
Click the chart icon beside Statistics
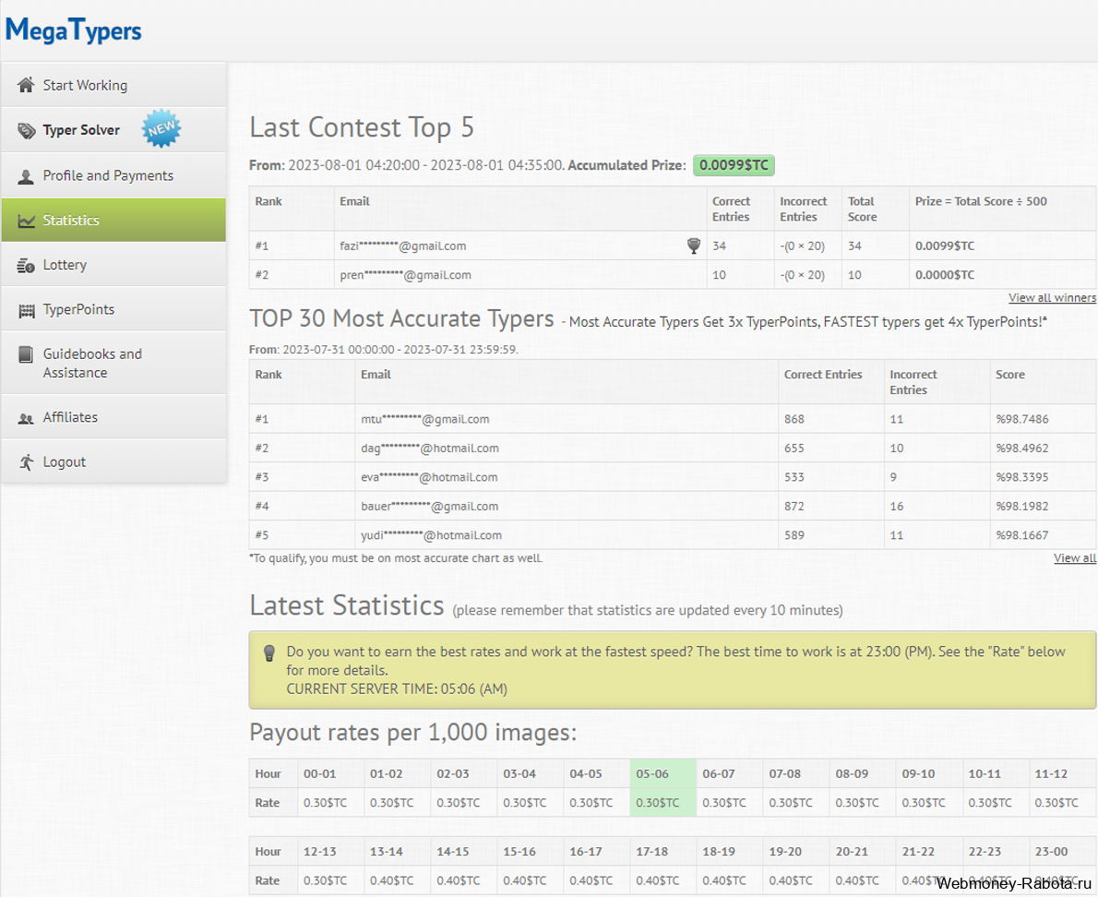click(x=26, y=221)
